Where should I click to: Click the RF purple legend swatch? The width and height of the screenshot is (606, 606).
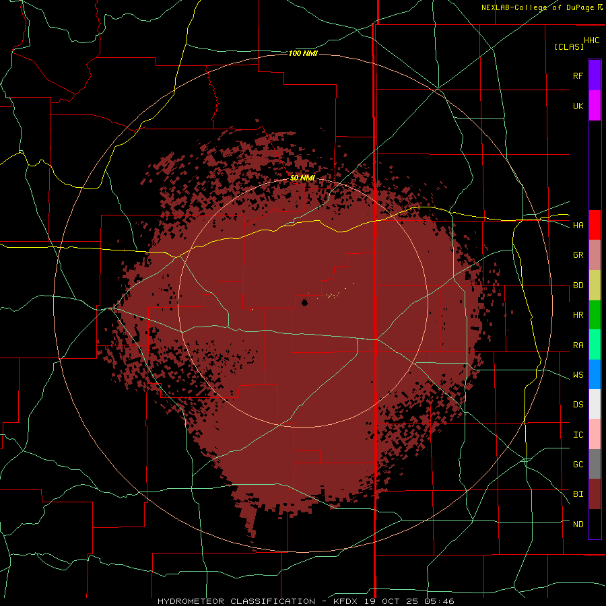point(595,75)
